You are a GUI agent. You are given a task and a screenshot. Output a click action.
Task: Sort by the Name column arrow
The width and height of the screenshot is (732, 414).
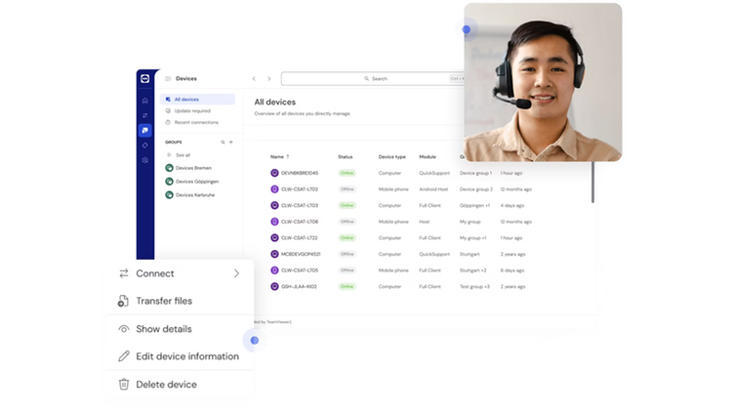[288, 157]
